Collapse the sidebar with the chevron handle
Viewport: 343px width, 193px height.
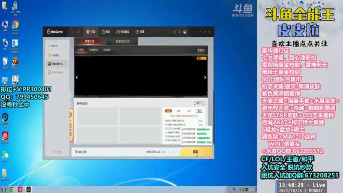pos(70,100)
